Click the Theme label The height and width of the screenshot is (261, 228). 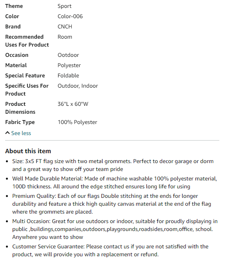[x=14, y=6]
